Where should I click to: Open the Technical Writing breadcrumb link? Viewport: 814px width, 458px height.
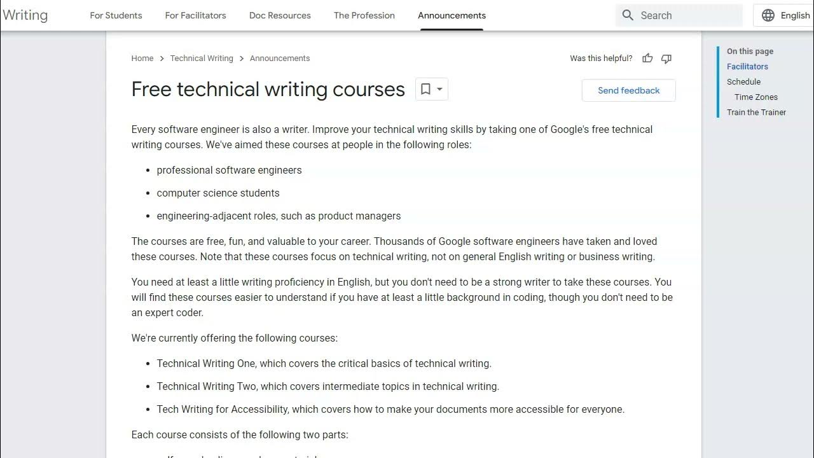click(x=202, y=59)
